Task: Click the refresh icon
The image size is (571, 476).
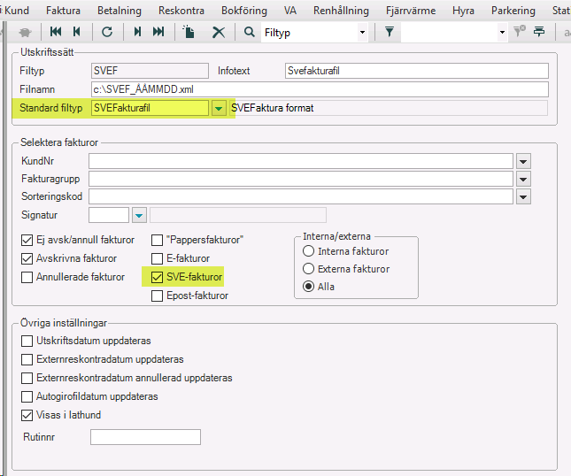Action: tap(107, 32)
